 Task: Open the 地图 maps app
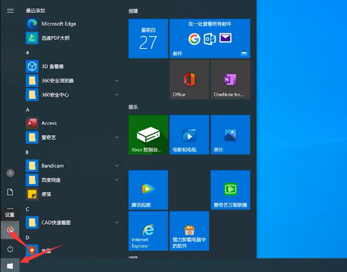pyautogui.click(x=72, y=251)
